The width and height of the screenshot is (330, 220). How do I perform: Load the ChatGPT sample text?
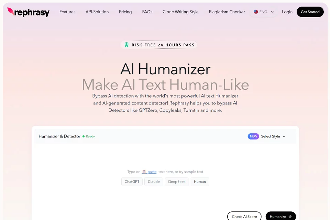[132, 181]
